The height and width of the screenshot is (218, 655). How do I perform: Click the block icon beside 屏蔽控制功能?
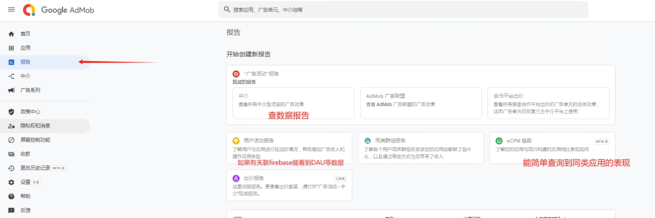point(12,140)
